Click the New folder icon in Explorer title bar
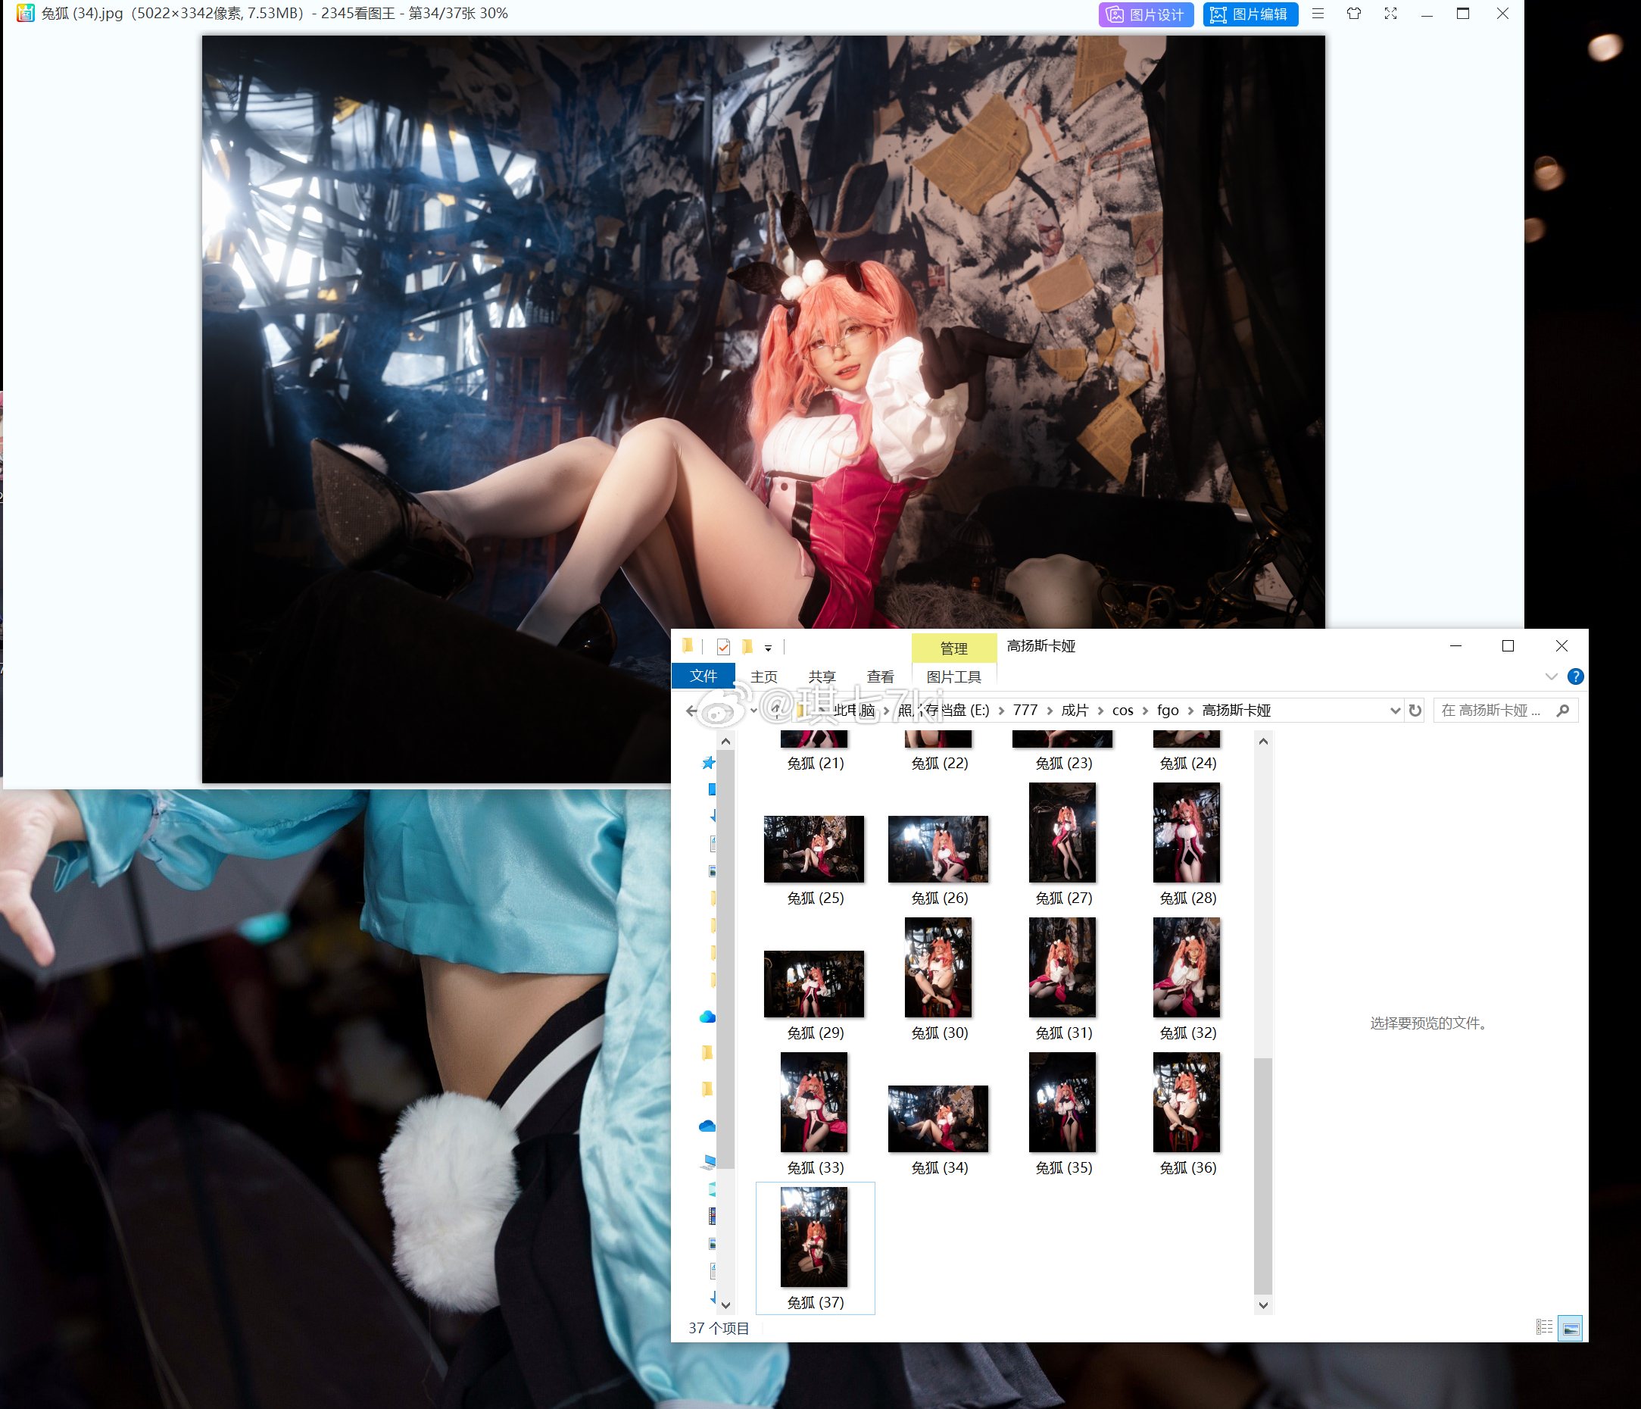1641x1409 pixels. tap(747, 647)
